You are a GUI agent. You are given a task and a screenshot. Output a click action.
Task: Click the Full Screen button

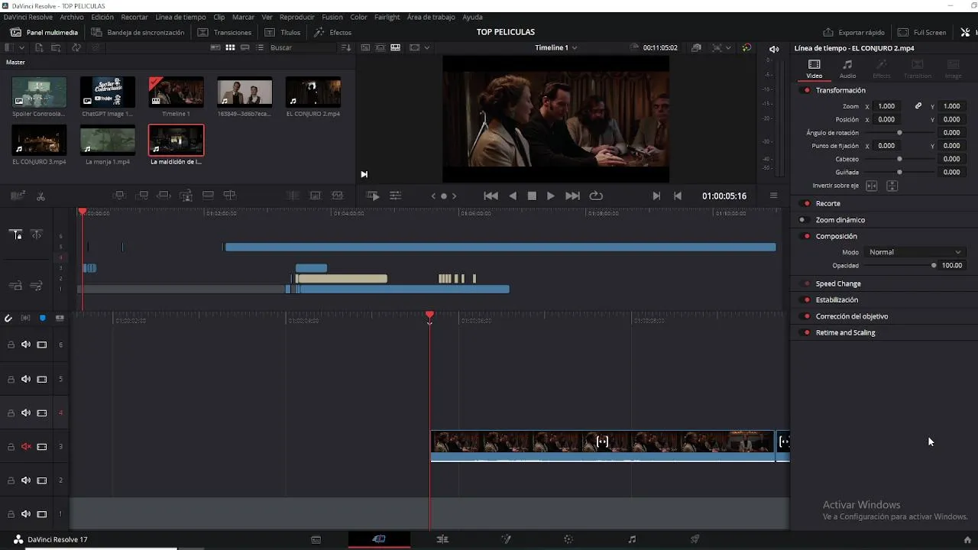[922, 33]
